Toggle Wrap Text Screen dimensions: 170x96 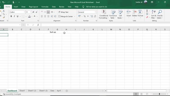(x=63, y=12)
